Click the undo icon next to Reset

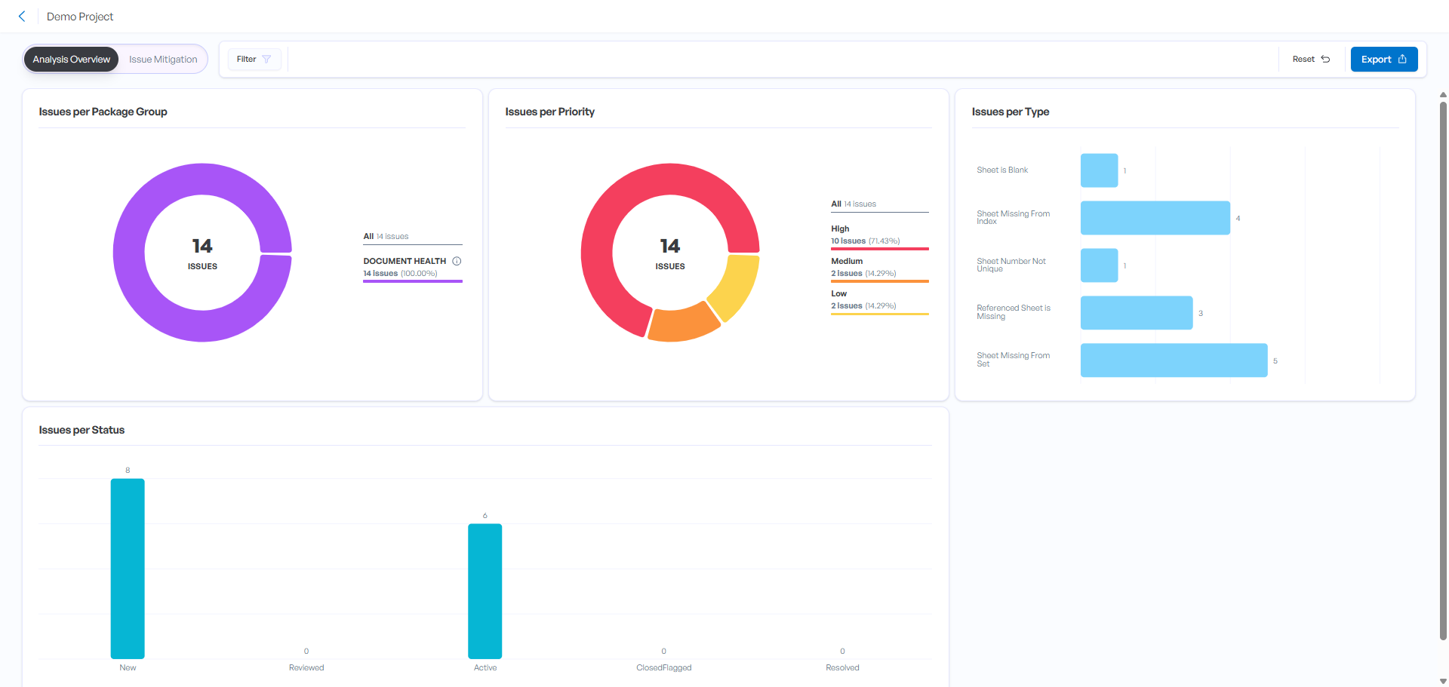1326,58
